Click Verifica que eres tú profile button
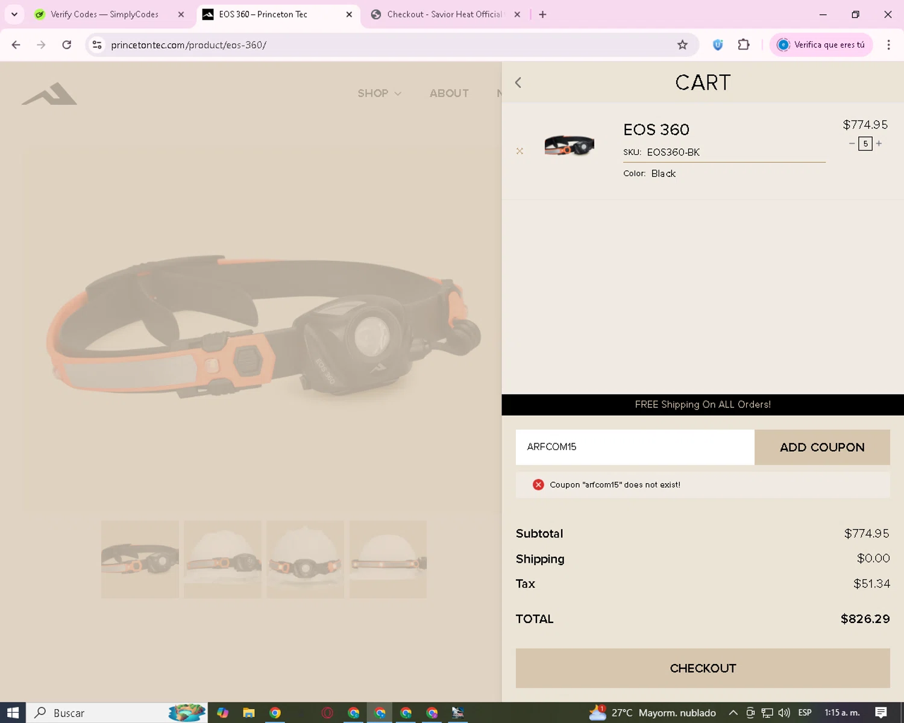The image size is (904, 723). 821,45
